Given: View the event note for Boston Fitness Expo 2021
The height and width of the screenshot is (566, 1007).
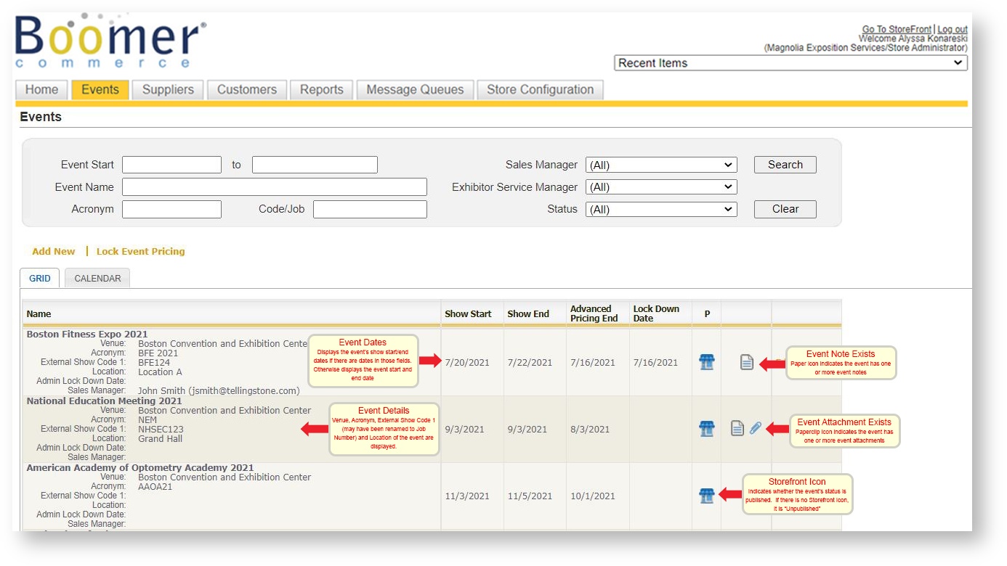Looking at the screenshot, I should 745,361.
